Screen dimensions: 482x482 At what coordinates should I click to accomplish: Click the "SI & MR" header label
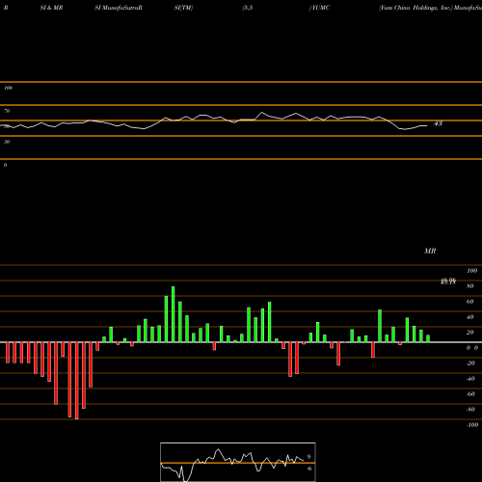(x=51, y=8)
